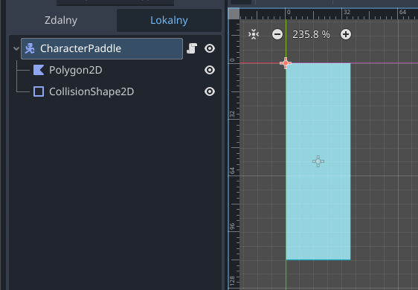Select the Polygon2D node
This screenshot has height=290, width=418.
tap(75, 70)
